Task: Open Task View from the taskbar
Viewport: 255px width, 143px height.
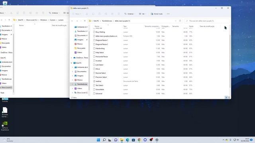Action: 110,140
